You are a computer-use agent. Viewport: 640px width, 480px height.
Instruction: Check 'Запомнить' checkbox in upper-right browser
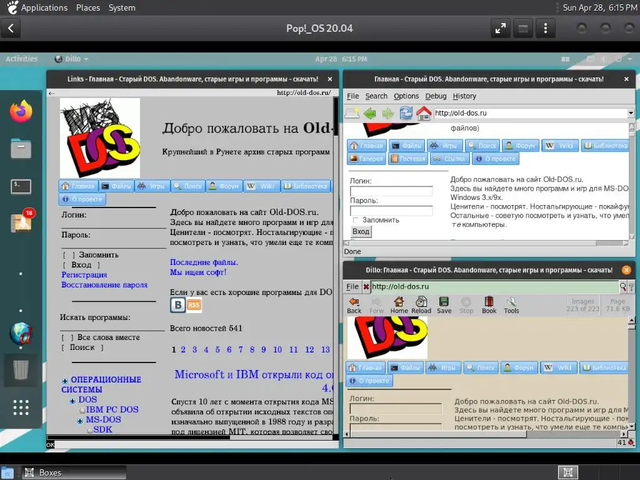[356, 221]
